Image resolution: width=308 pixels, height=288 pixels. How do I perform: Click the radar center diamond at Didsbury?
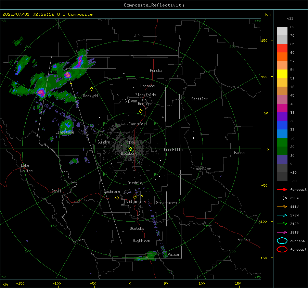pyautogui.click(x=131, y=149)
